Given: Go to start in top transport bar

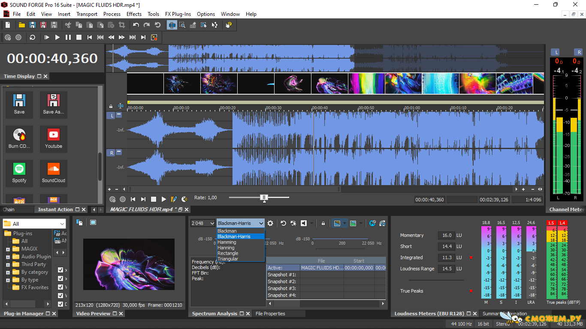Looking at the screenshot, I should (x=90, y=37).
